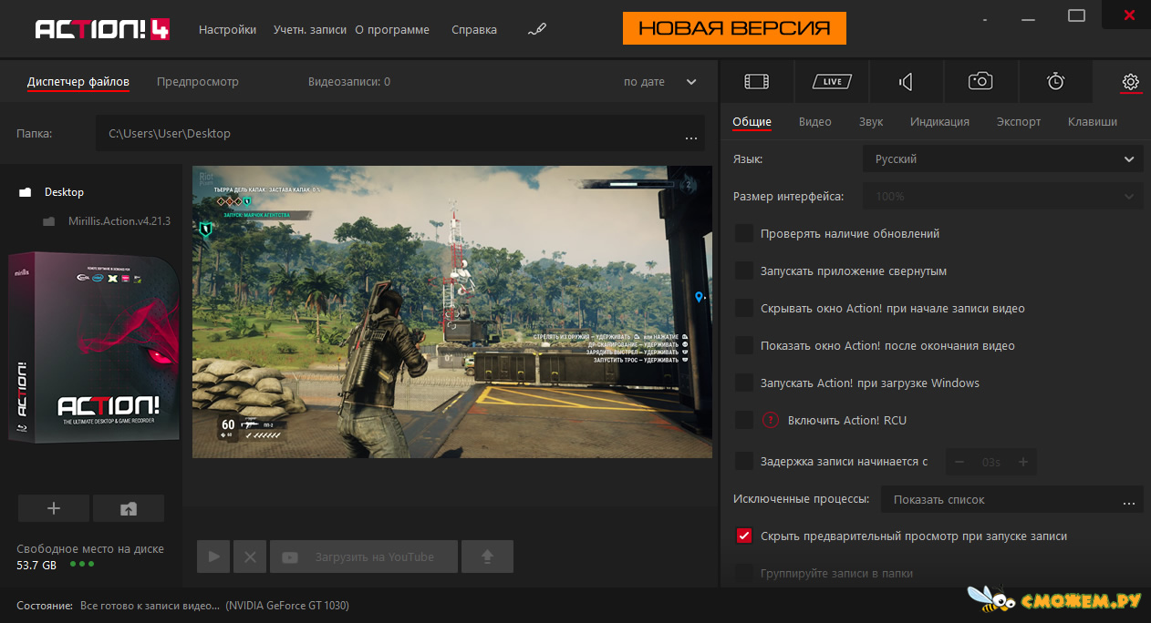Viewport: 1151px width, 623px height.
Task: Click Загрузить на YouTube button
Action: (x=364, y=557)
